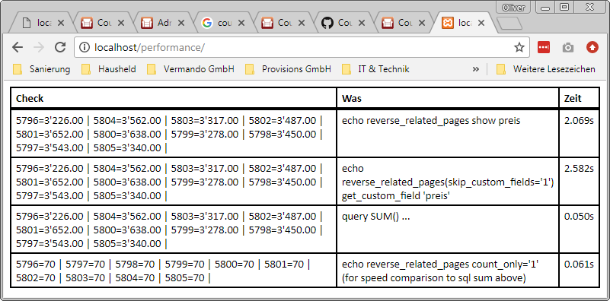
Task: Switch to the GitHub tab
Action: (x=343, y=23)
